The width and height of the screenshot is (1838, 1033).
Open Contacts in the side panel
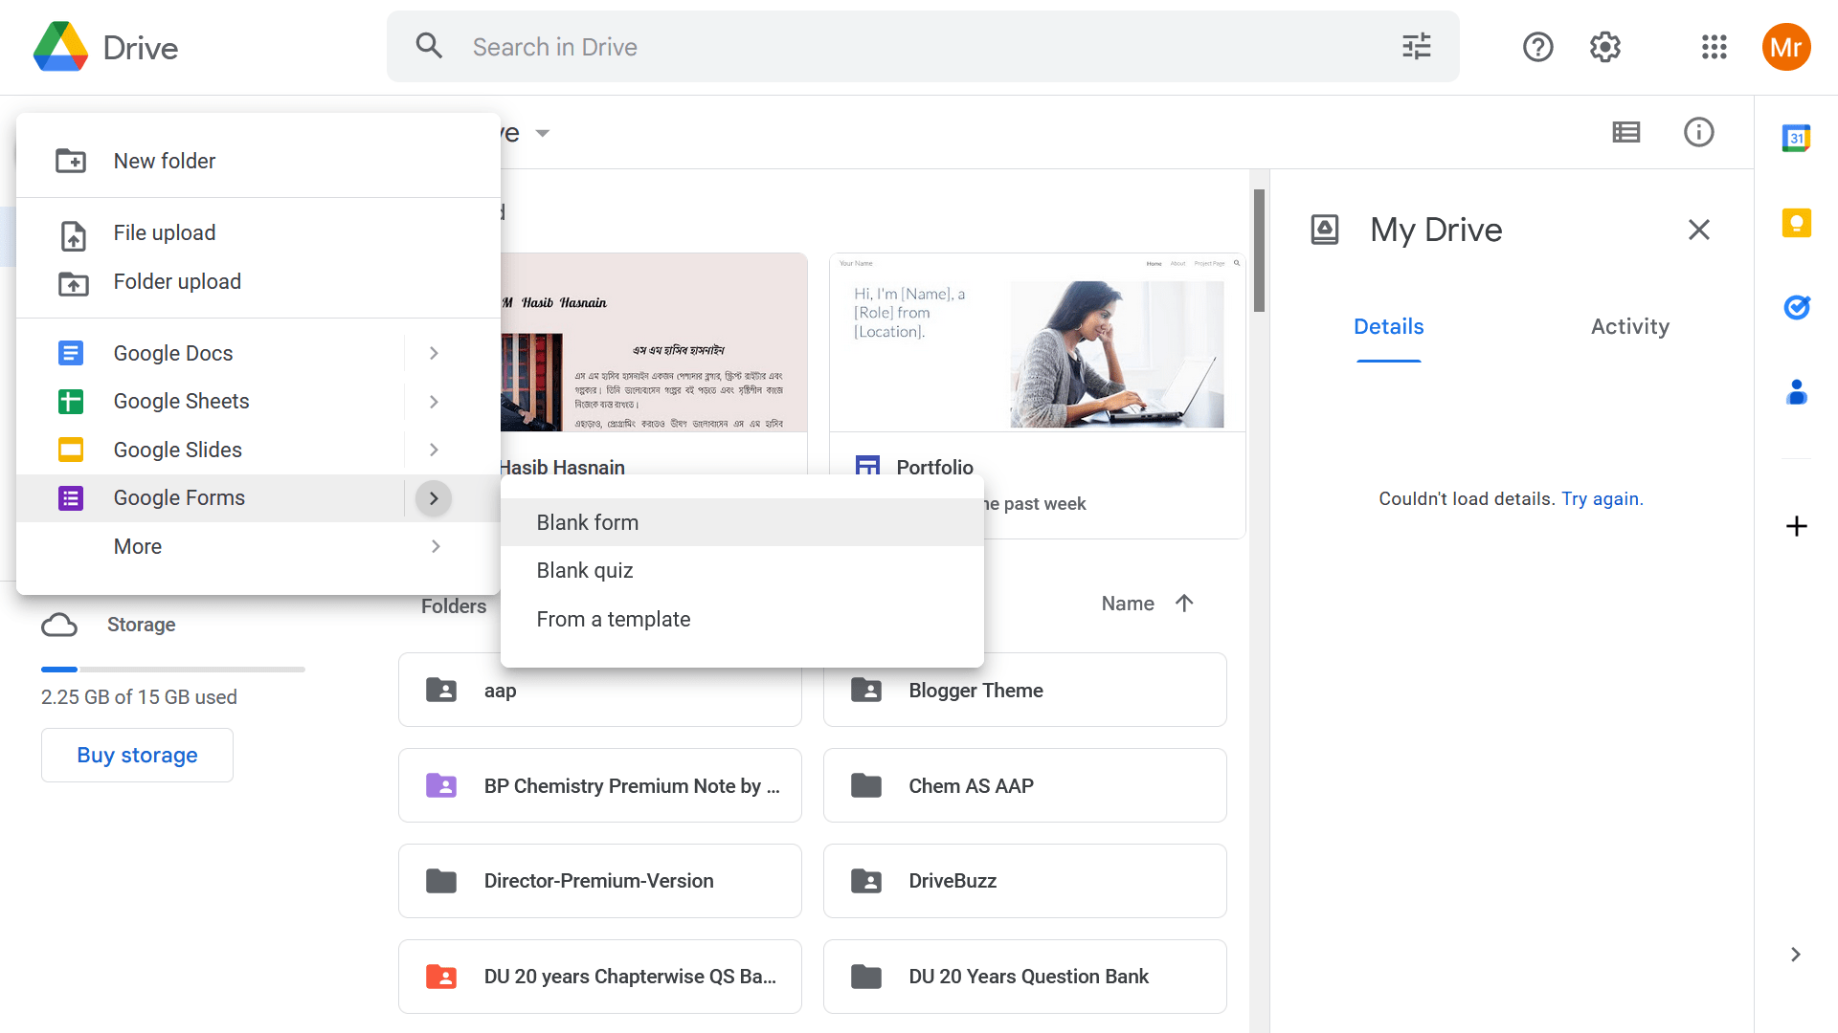1796,392
